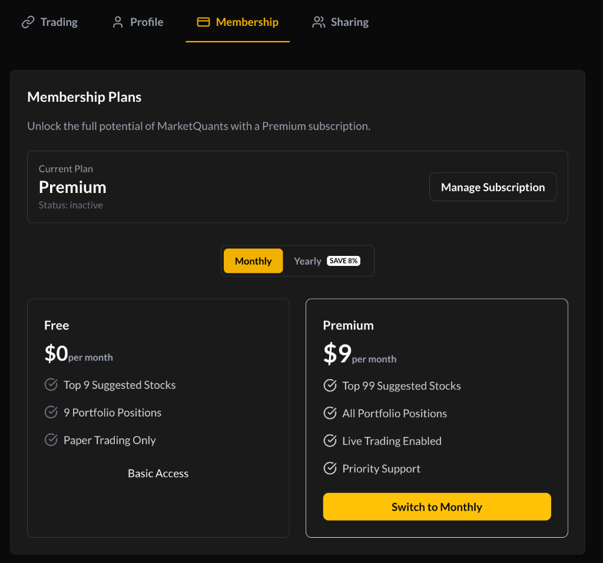Click checkmark icon beside Priority Support
The height and width of the screenshot is (563, 603).
click(x=330, y=468)
